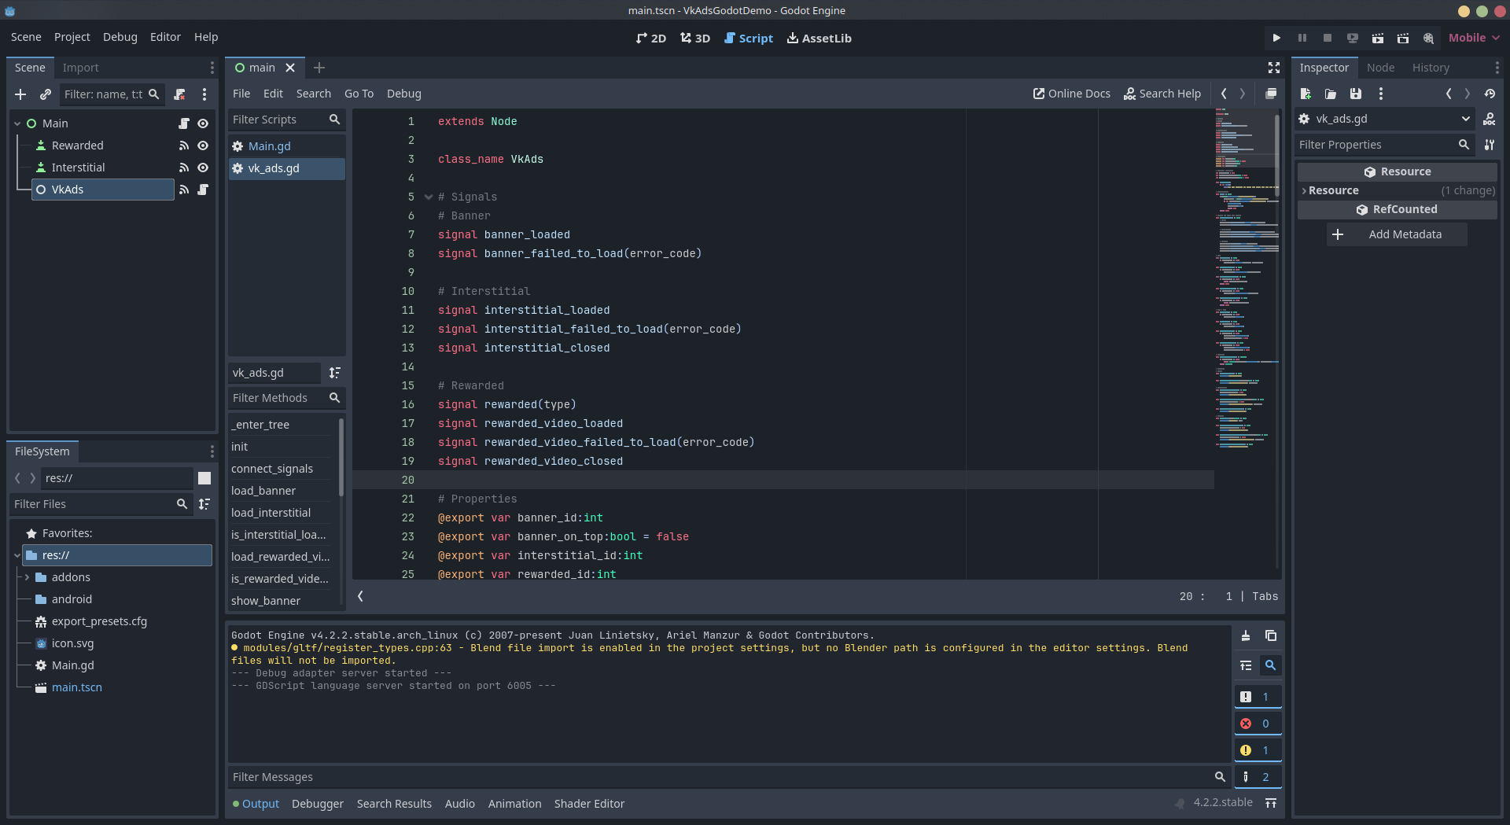Image resolution: width=1510 pixels, height=825 pixels.
Task: Open script attached to Main node
Action: (184, 123)
